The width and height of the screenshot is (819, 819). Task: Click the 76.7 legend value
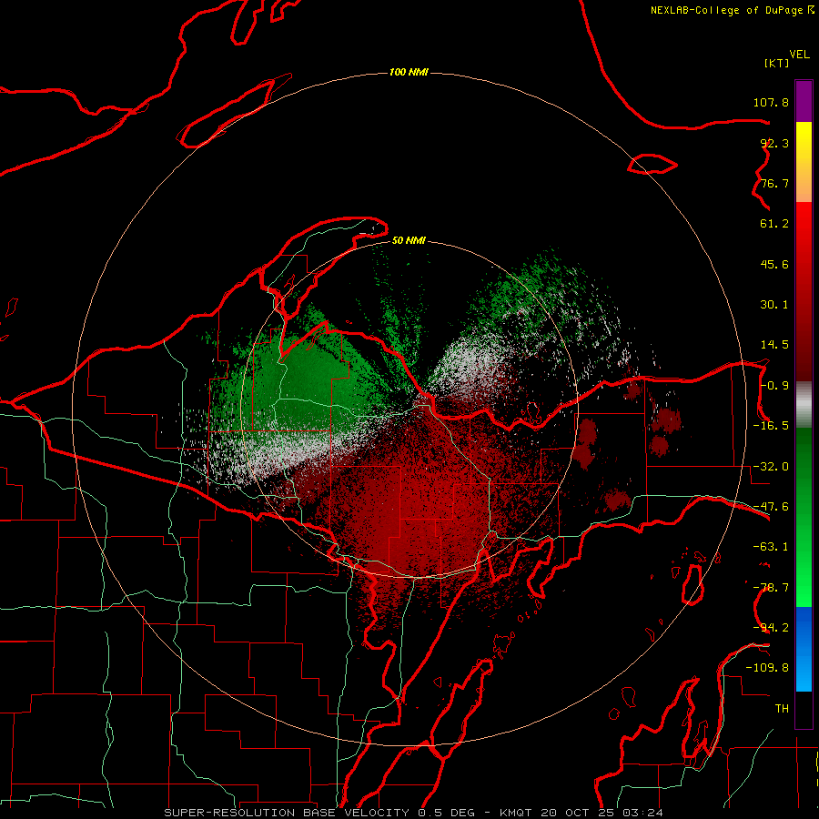(774, 183)
